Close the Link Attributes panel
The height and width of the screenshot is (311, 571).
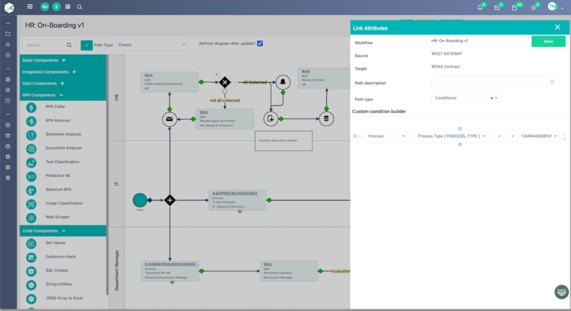click(x=558, y=27)
